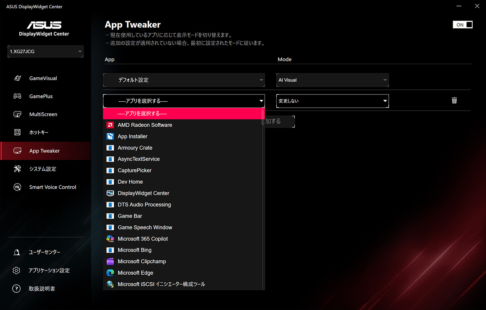Click the app list dropdown scrollbar
Screen dimensions: 486x310
pyautogui.click(x=263, y=190)
